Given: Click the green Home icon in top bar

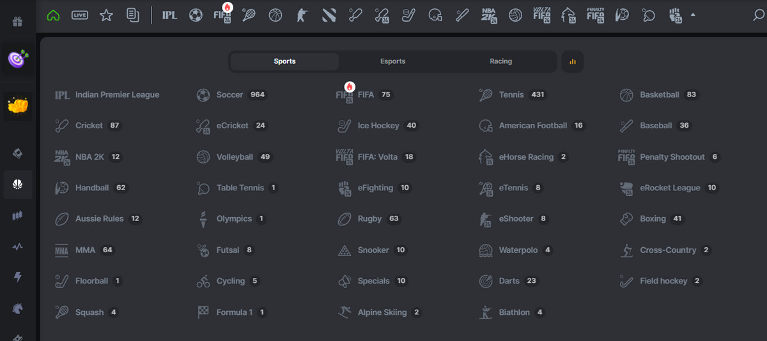Looking at the screenshot, I should tap(53, 15).
